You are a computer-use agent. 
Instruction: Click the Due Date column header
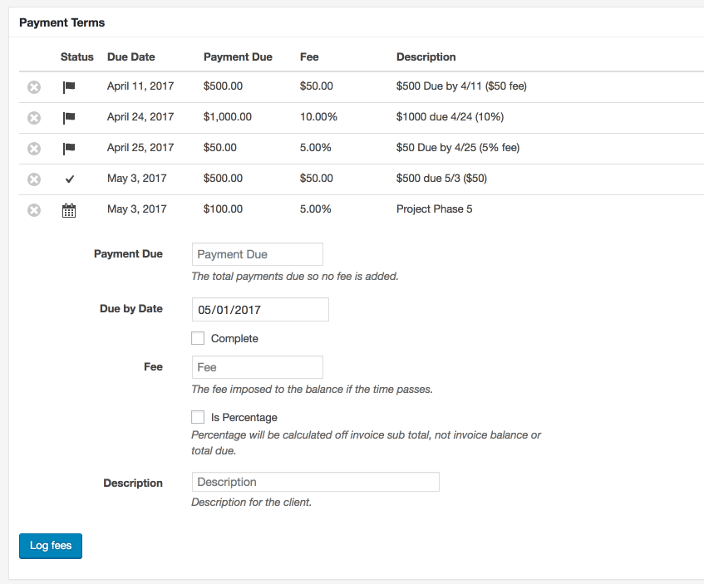pos(130,57)
